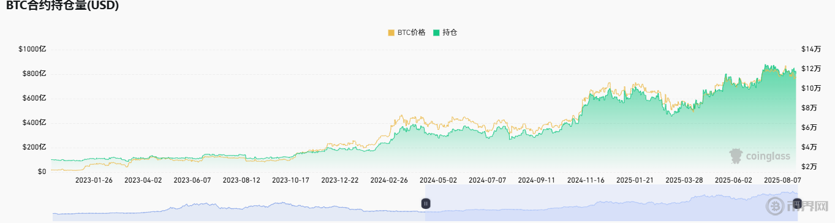Click the yellow BTC价格 legend swatch
Viewport: 835px width, 223px height.
391,32
